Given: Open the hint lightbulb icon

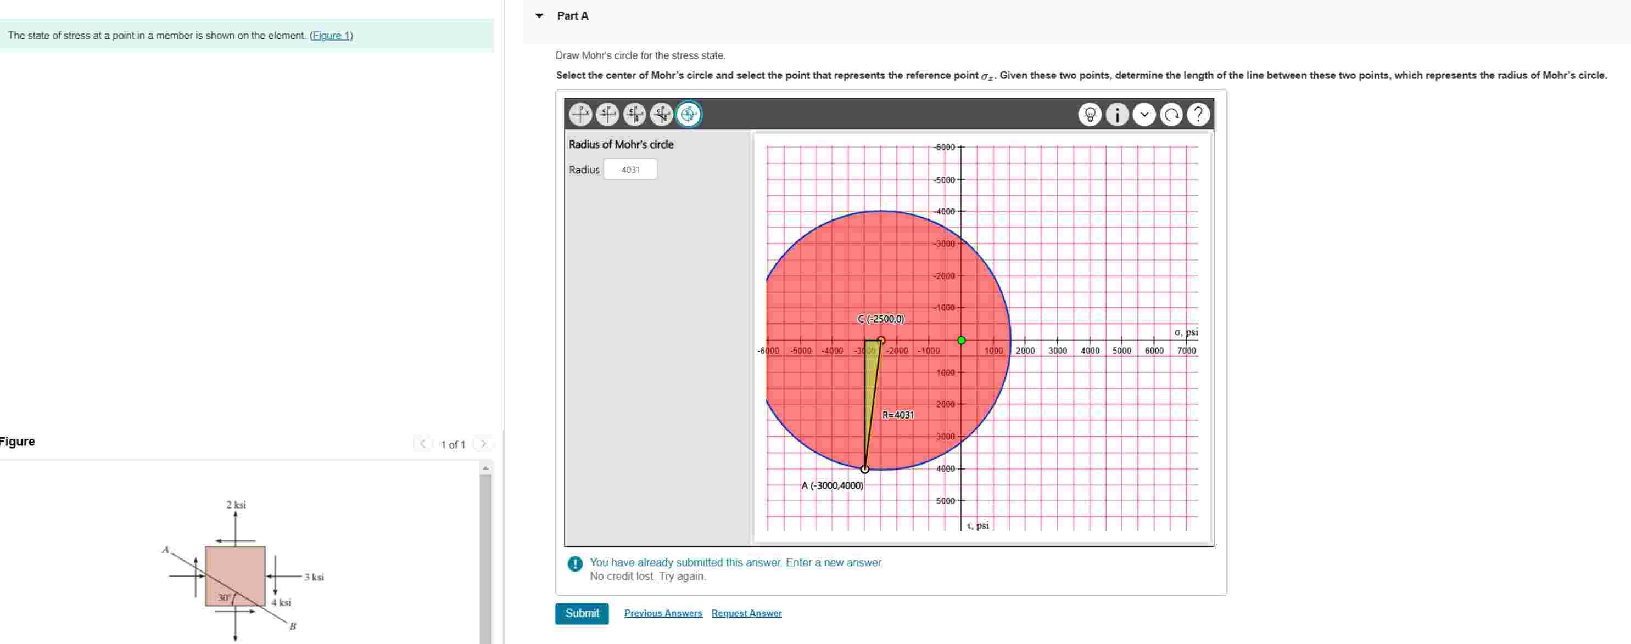Looking at the screenshot, I should pos(1090,115).
